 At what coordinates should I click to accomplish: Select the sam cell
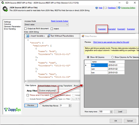click(99, 69)
